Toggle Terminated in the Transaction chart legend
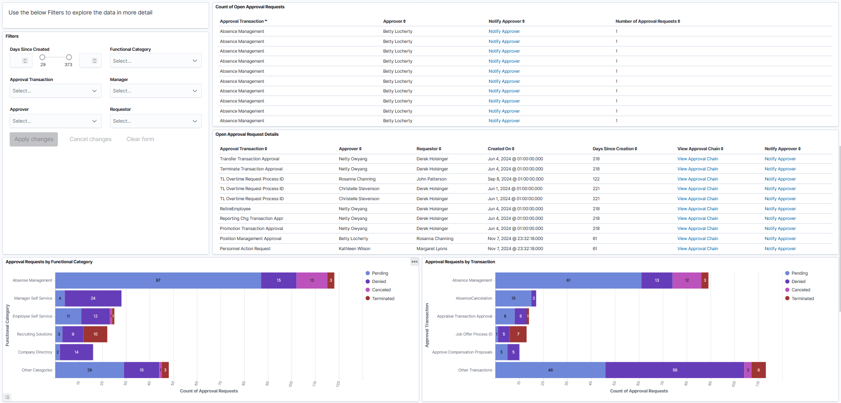The width and height of the screenshot is (841, 403). (x=800, y=298)
